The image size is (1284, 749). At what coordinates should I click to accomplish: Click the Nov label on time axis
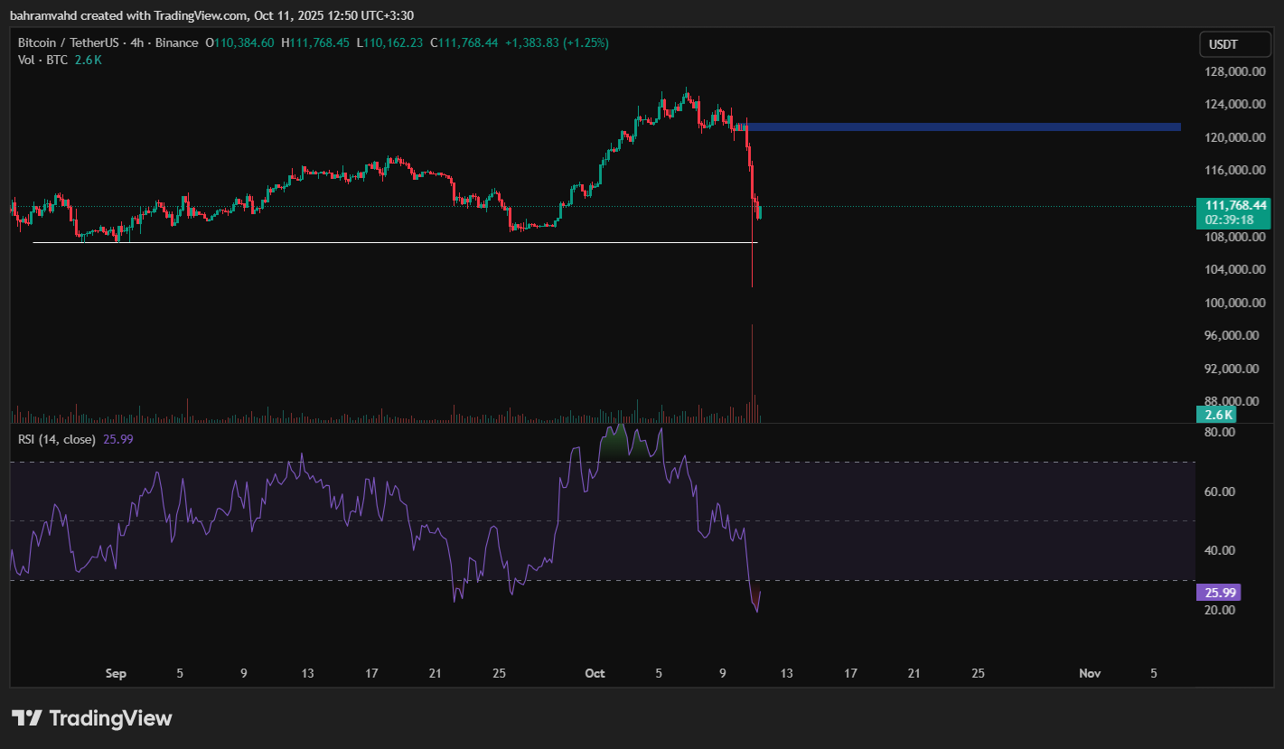1090,673
